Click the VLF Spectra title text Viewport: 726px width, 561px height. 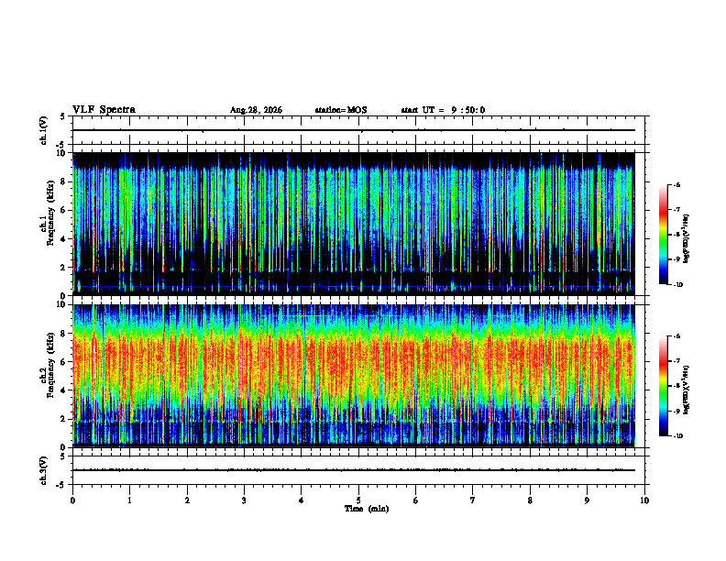pos(104,110)
